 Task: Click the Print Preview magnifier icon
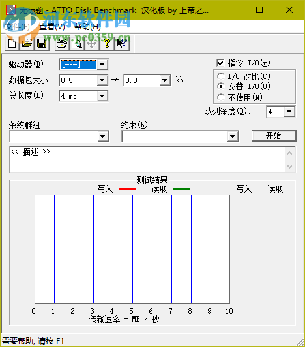(x=77, y=43)
